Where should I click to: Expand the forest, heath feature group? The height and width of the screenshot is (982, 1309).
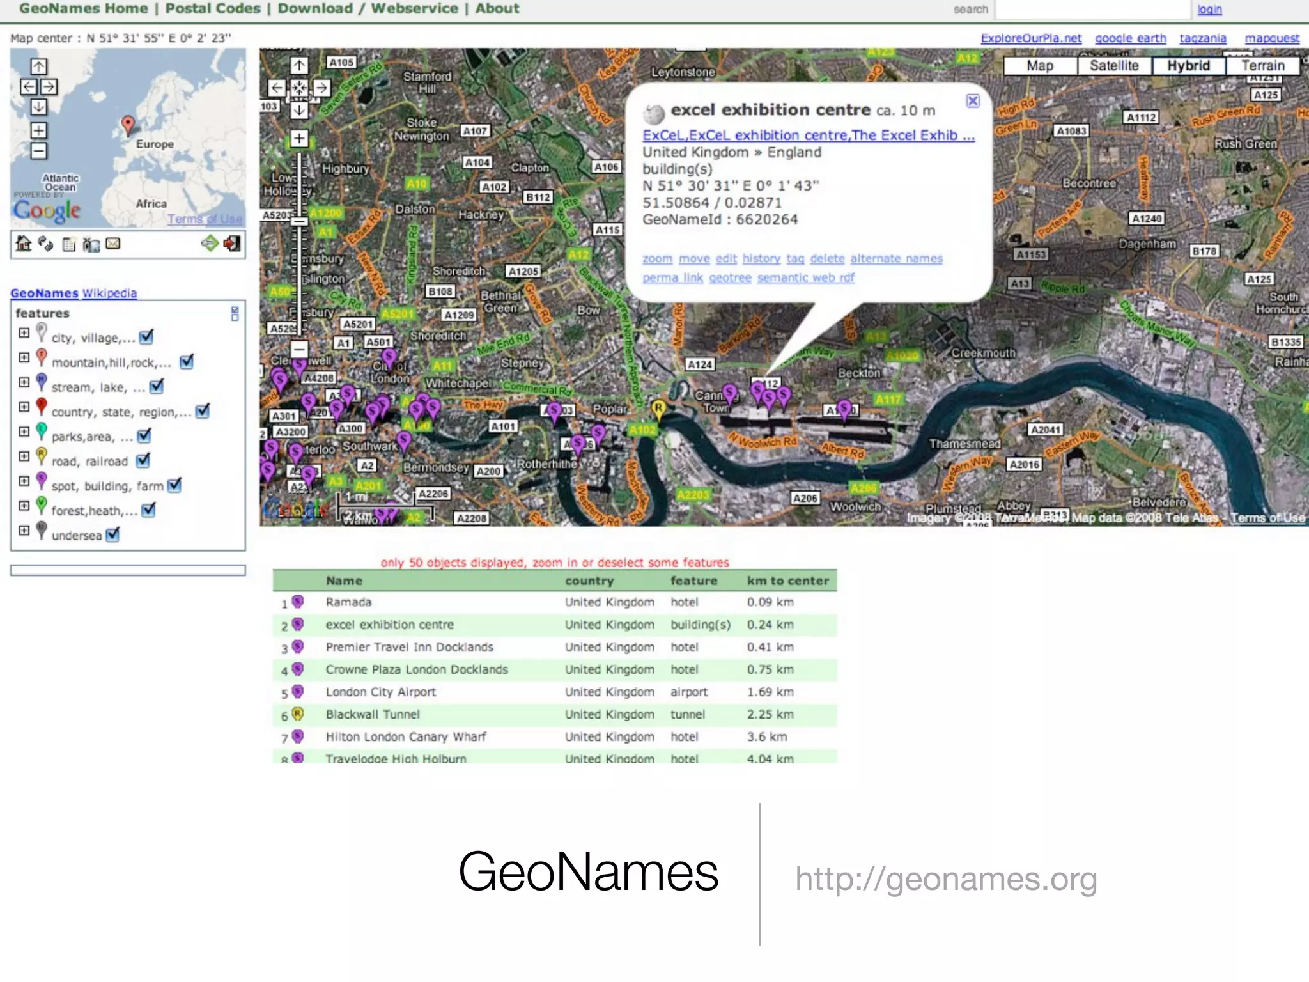24,506
